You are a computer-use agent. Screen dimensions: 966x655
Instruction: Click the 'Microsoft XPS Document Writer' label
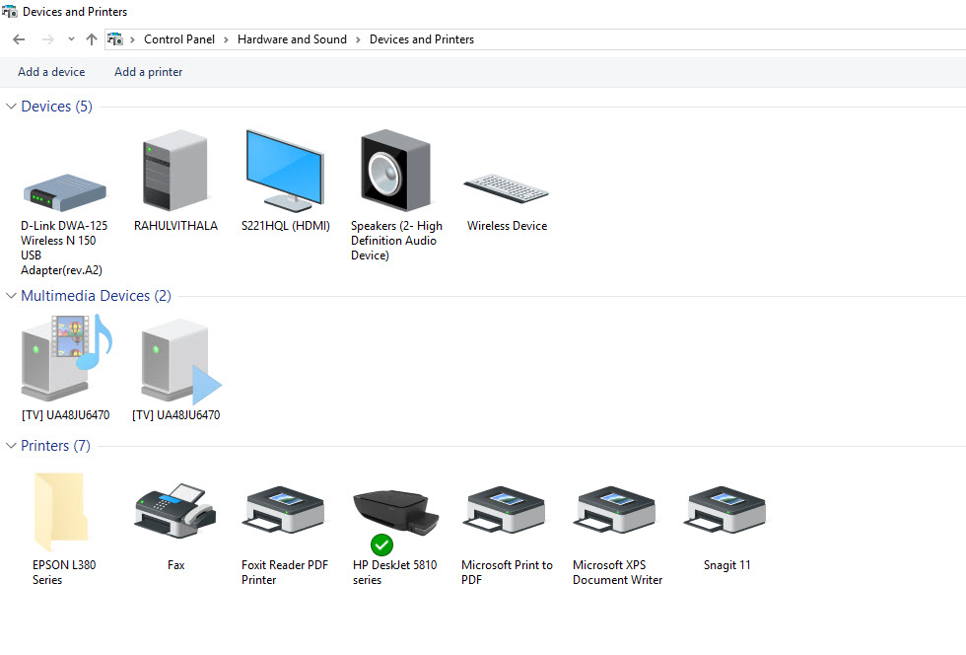[617, 572]
